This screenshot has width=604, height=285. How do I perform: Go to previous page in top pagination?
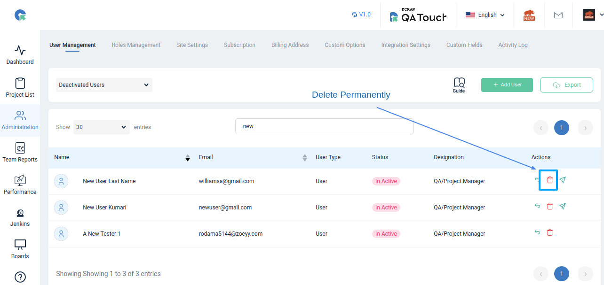coord(541,128)
